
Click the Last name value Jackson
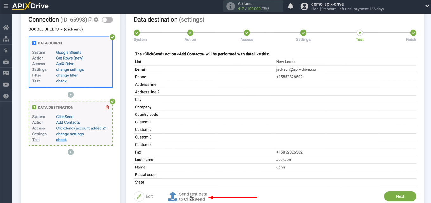(284, 160)
